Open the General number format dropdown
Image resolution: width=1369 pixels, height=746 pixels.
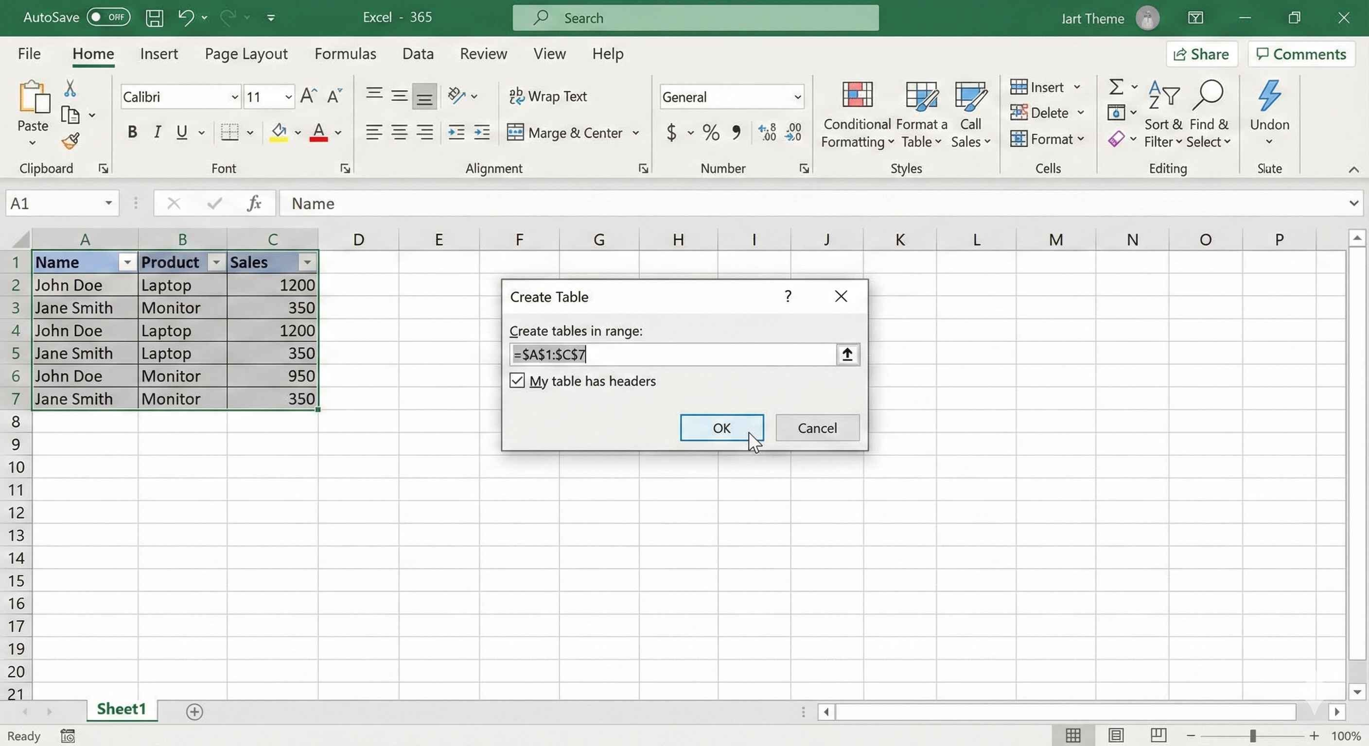point(797,97)
